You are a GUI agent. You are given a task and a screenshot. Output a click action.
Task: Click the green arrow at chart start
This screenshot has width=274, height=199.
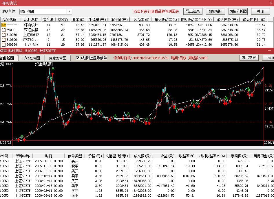click(x=22, y=136)
